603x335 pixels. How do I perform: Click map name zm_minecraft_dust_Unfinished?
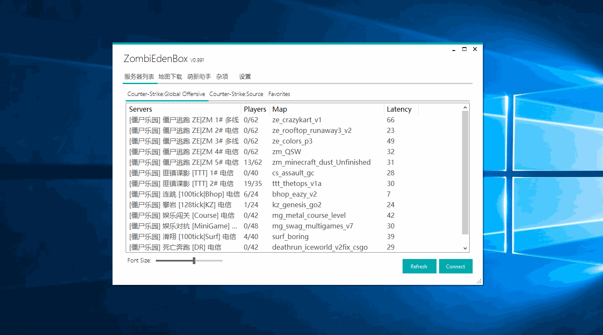coord(321,162)
